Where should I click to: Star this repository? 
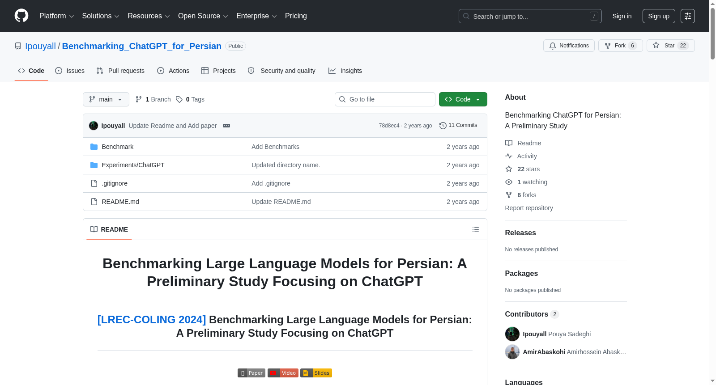coord(670,46)
